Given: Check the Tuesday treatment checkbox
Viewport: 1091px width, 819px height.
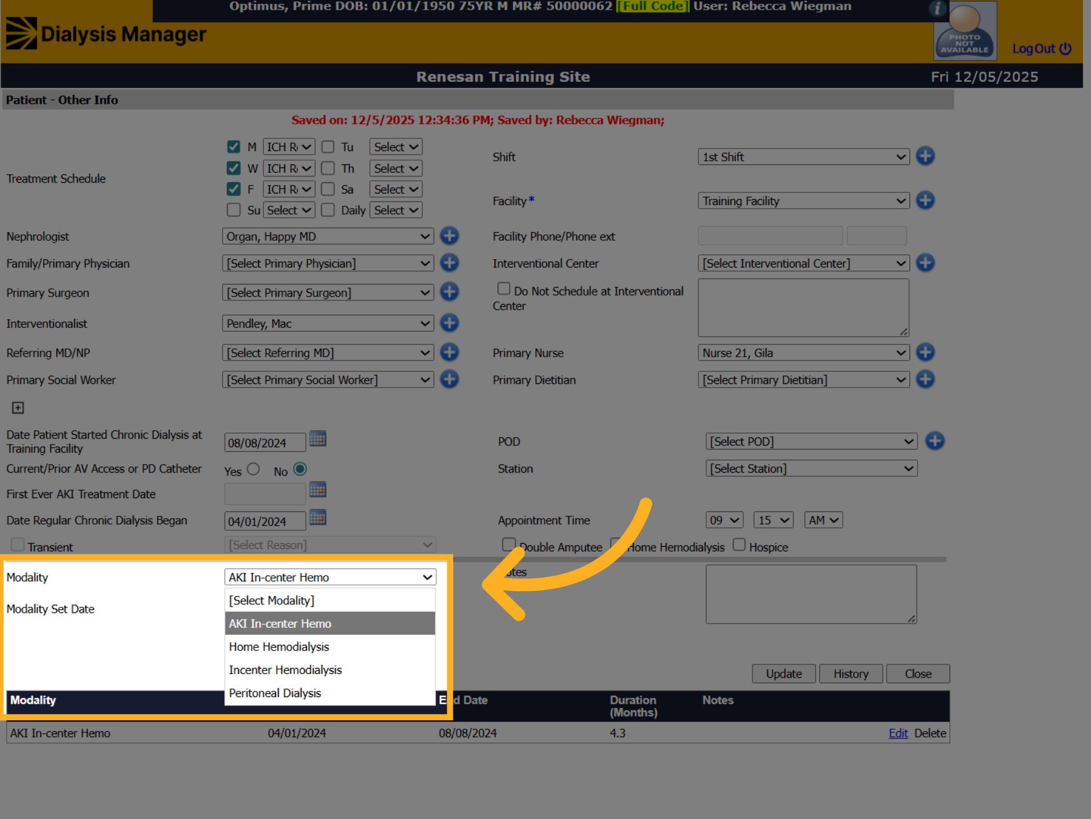Looking at the screenshot, I should (x=328, y=147).
